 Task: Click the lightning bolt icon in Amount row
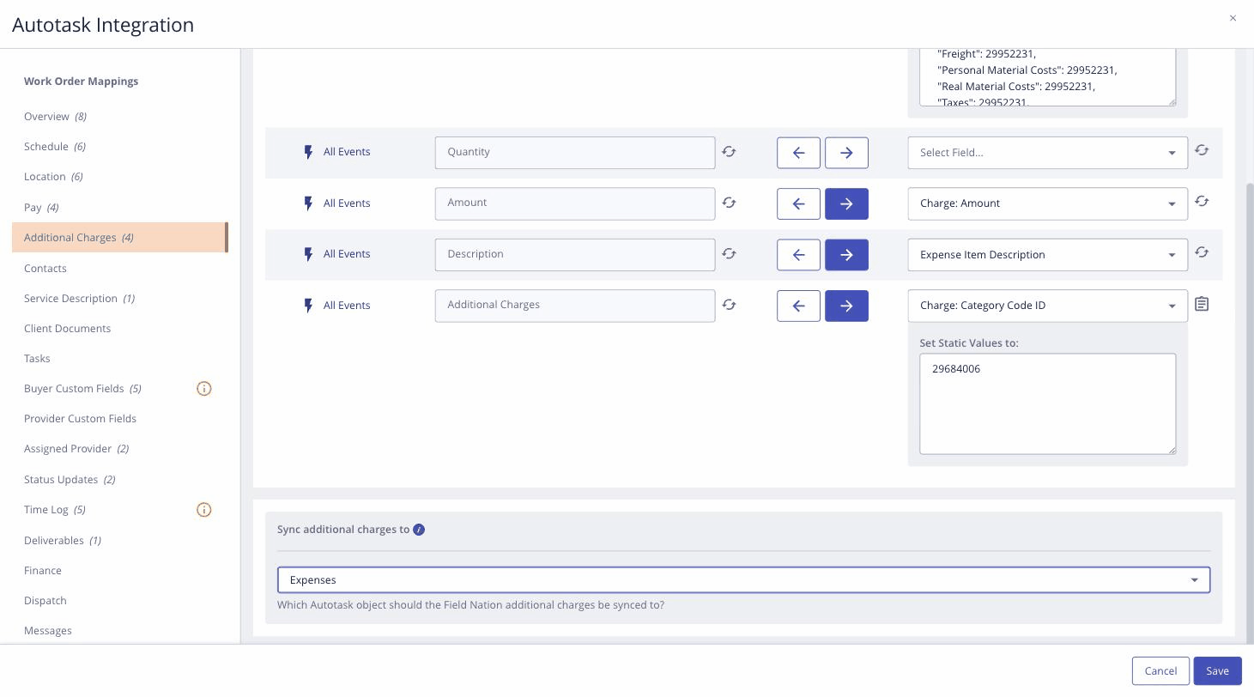pos(308,203)
